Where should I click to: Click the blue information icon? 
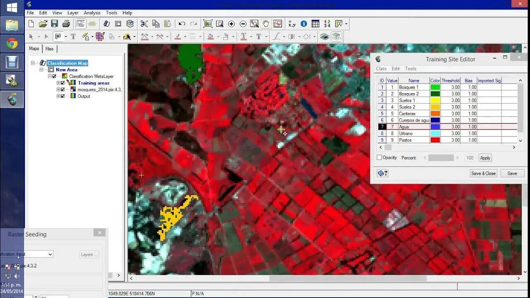[304, 24]
